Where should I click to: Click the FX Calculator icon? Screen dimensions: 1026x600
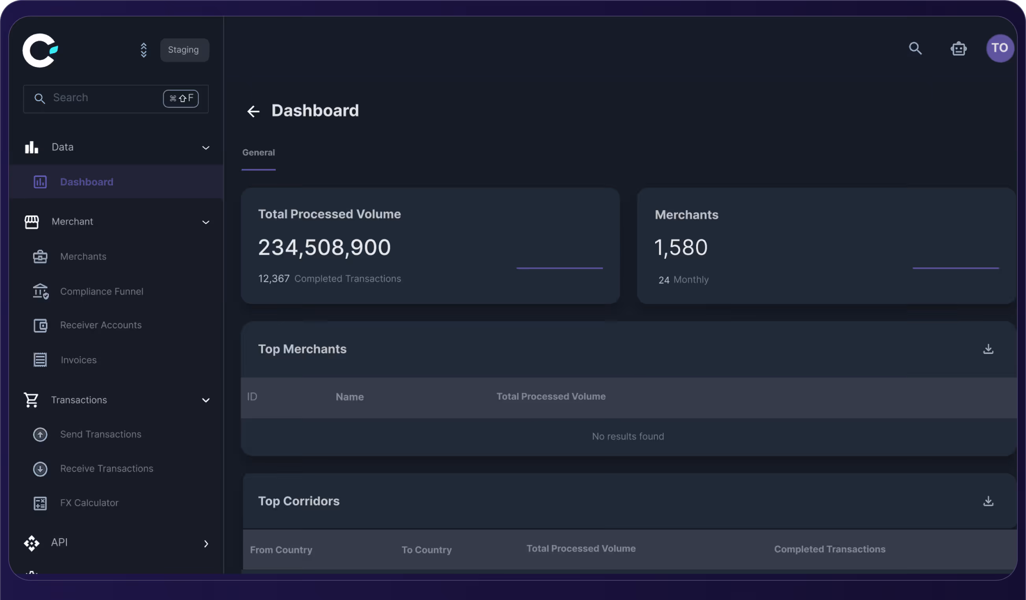(x=40, y=504)
